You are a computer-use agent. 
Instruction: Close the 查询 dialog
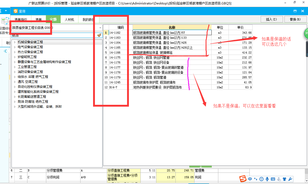303,11
